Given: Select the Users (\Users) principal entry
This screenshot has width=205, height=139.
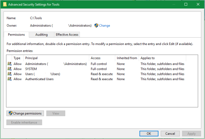Looking at the screenshot, I should pos(43,74).
